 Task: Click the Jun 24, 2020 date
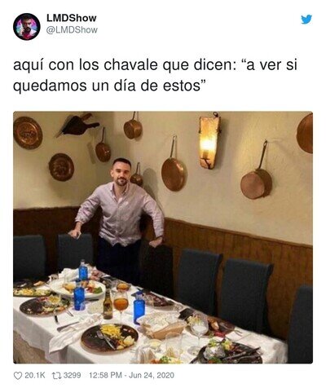tap(152, 376)
